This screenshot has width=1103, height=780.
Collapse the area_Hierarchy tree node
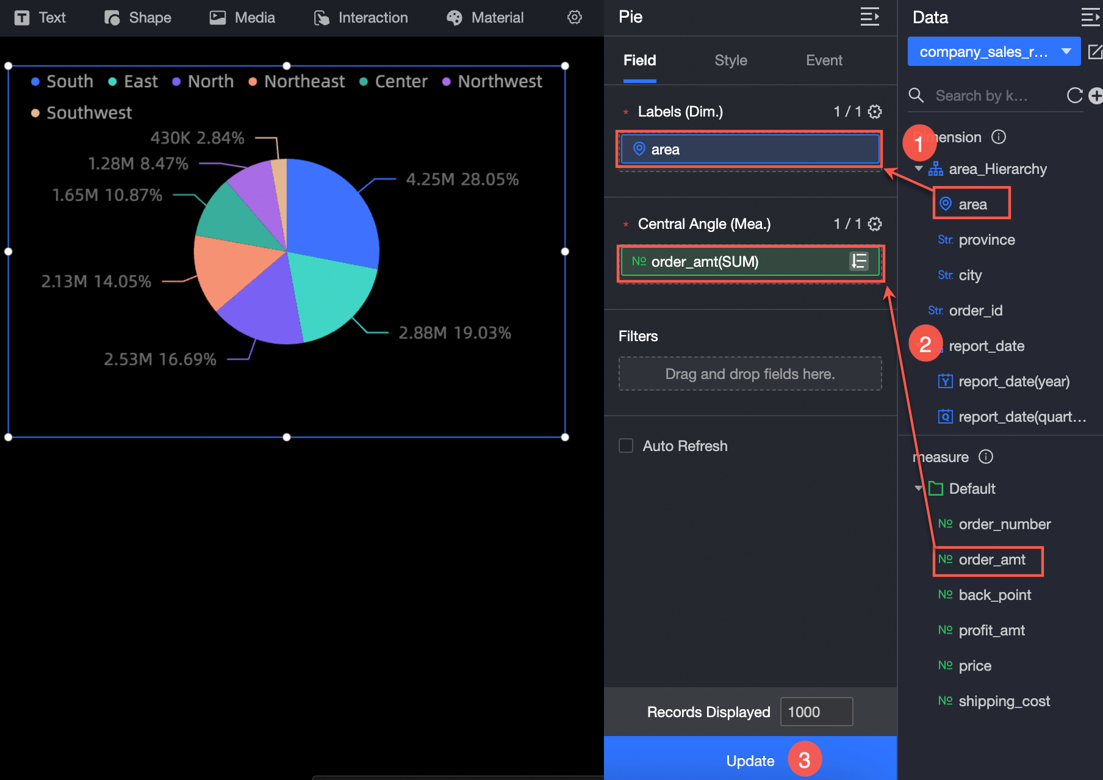point(919,168)
